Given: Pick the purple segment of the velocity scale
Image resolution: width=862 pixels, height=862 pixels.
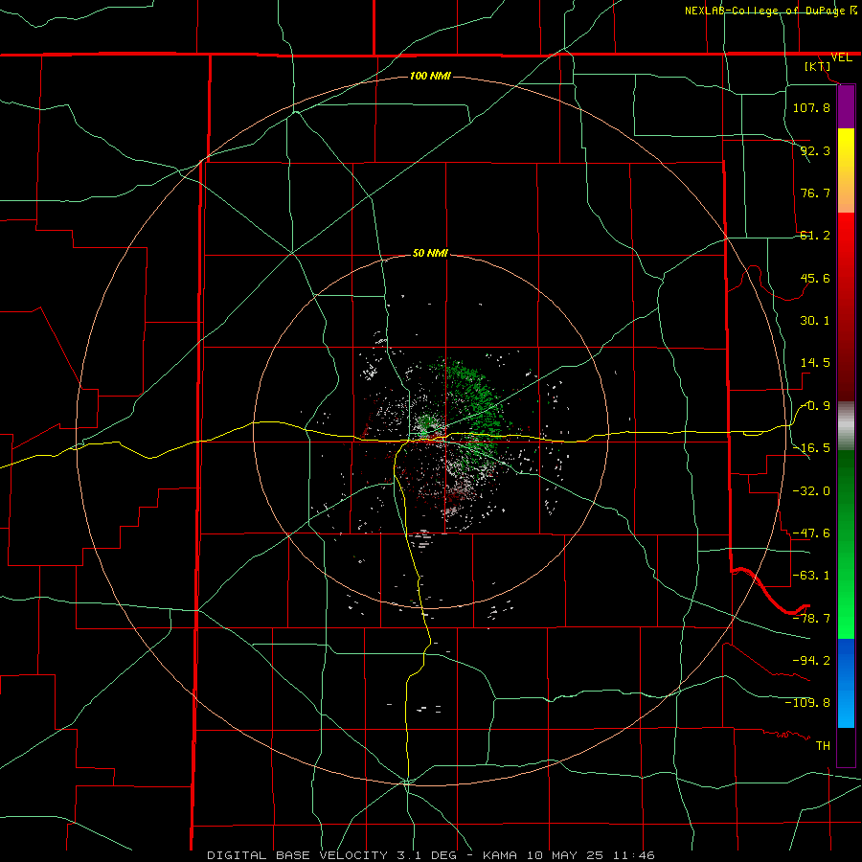Looking at the screenshot, I should [846, 106].
